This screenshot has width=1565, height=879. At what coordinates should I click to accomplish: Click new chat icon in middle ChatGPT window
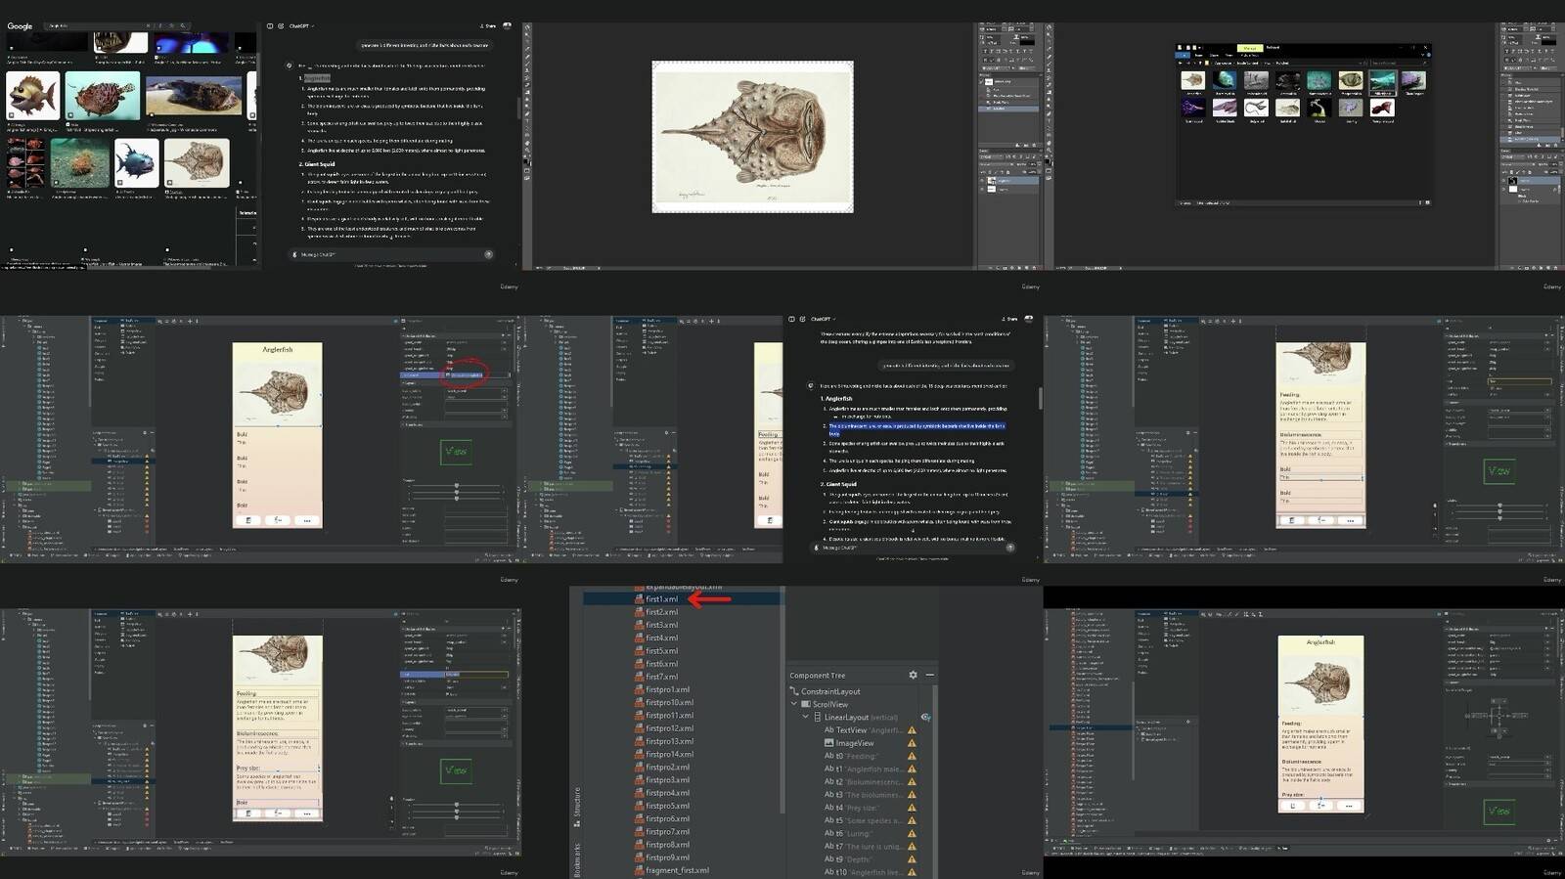point(803,319)
